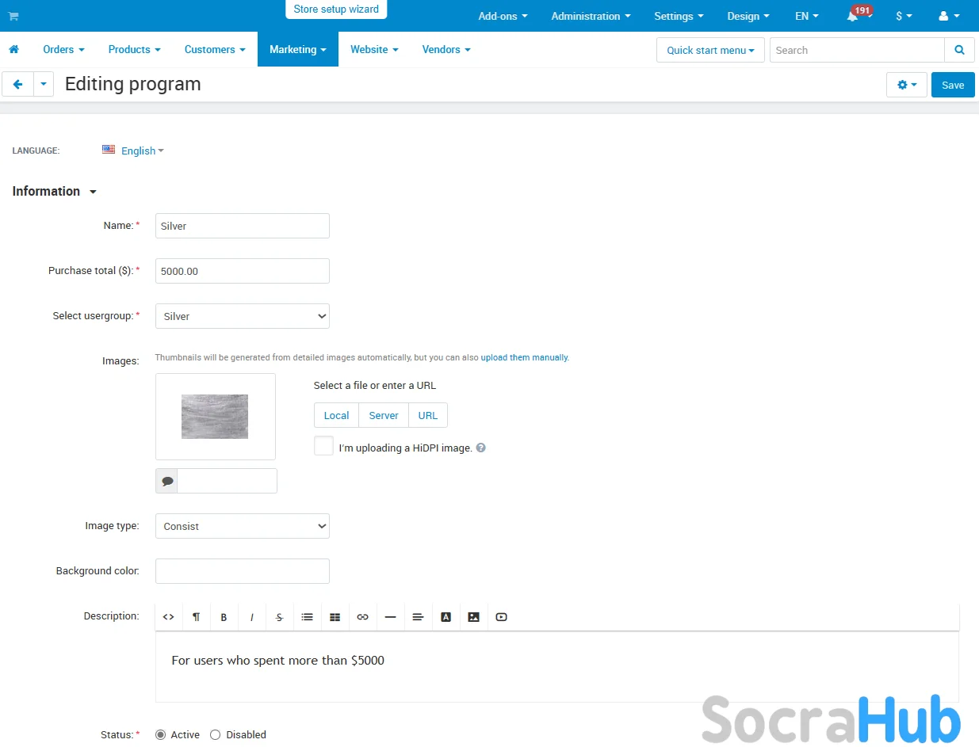Click the Background color field

tap(243, 571)
